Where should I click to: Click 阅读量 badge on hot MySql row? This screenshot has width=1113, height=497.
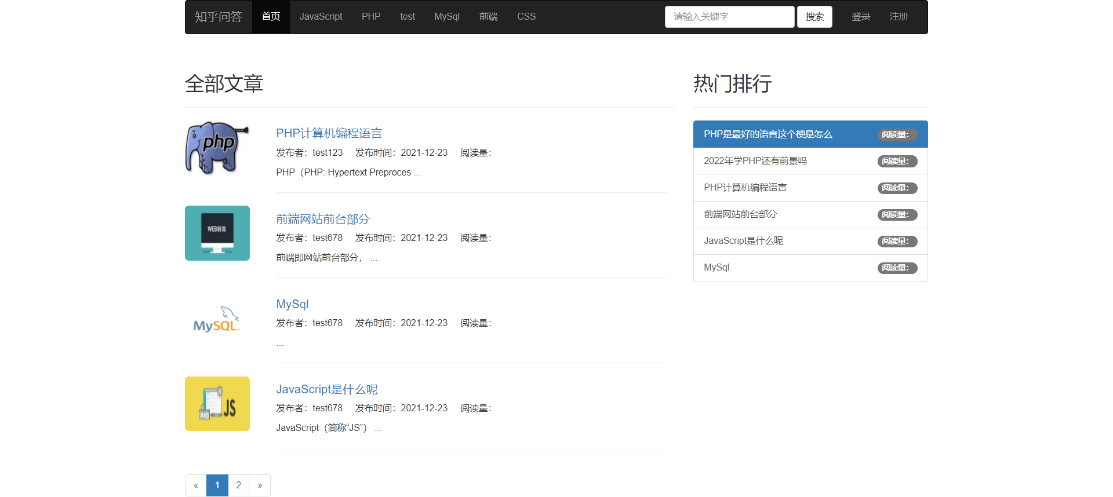coord(897,268)
